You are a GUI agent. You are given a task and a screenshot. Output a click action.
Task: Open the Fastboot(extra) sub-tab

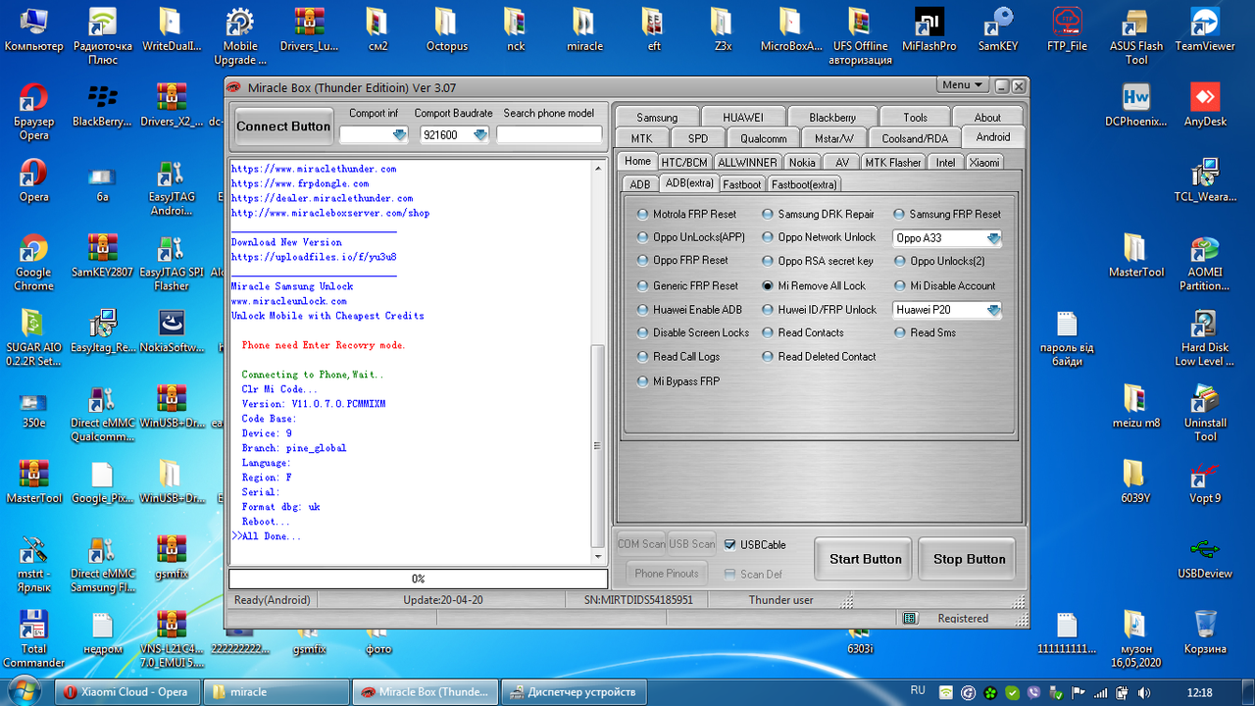point(804,183)
